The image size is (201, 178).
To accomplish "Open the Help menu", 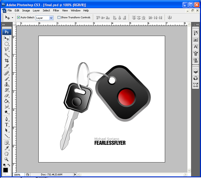I will point(86,10).
